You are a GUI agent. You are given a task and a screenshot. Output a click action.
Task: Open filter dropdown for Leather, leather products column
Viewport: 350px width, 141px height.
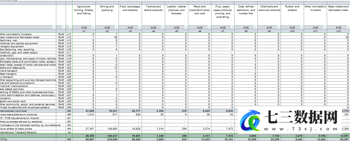[186, 27]
